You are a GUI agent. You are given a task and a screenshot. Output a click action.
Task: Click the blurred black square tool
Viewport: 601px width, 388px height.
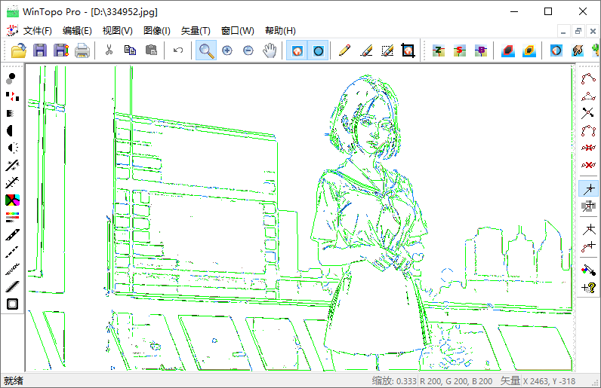[x=11, y=114]
